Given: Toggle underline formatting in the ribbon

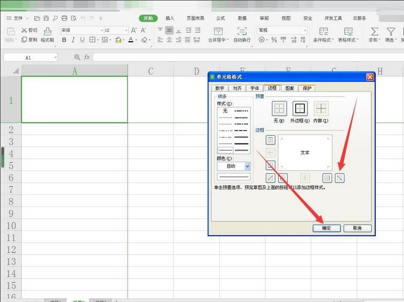Looking at the screenshot, I should tap(82, 40).
